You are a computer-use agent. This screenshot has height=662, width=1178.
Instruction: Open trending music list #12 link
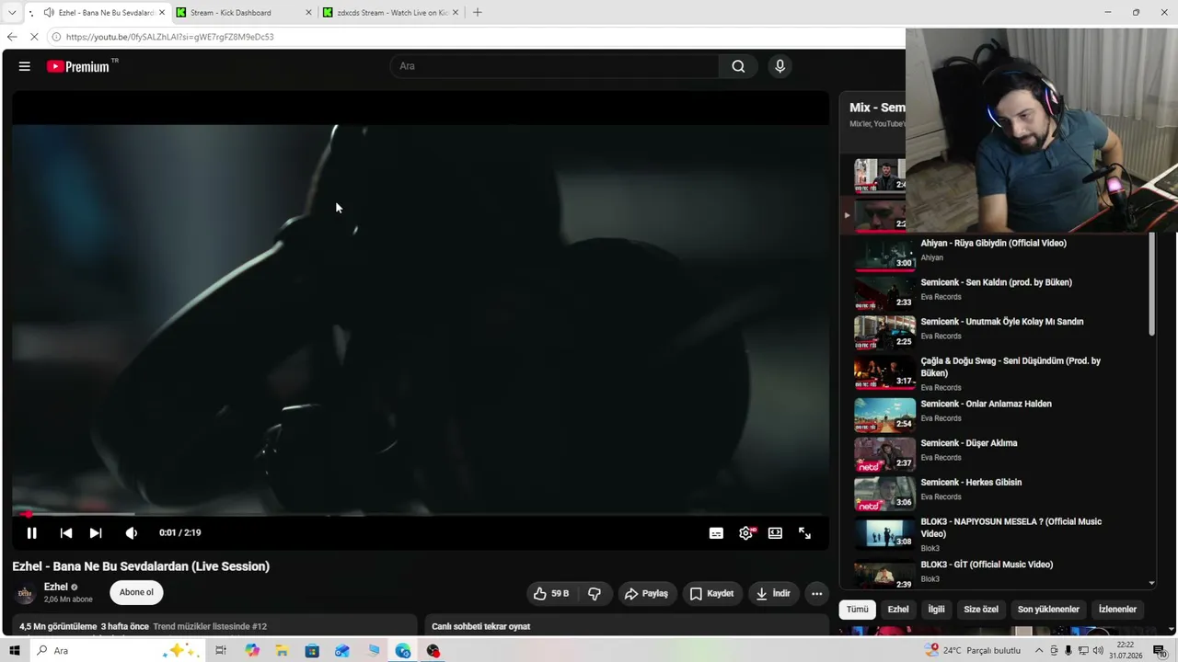210,626
